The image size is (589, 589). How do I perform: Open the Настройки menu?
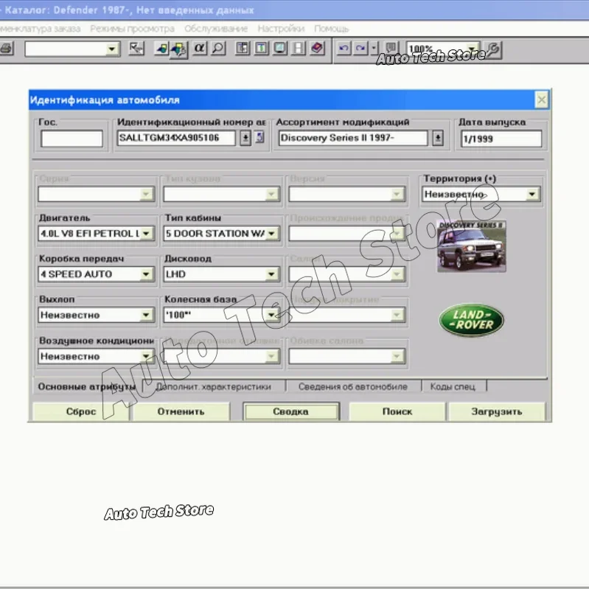(281, 29)
